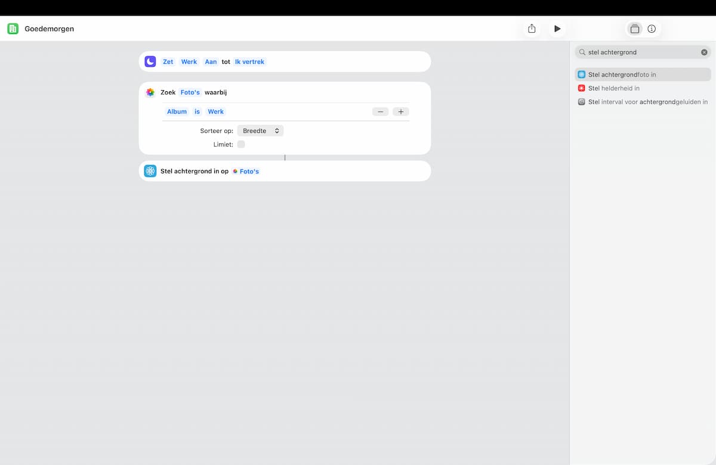Click the 'stel achtergrond' search field
This screenshot has width=716, height=465.
638,52
